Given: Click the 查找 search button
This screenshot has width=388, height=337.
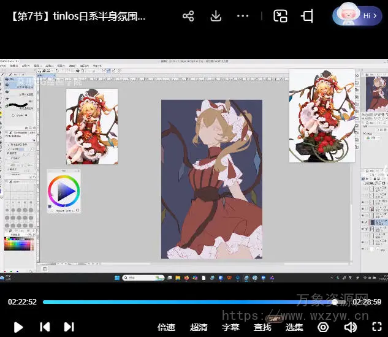Looking at the screenshot, I should pyautogui.click(x=262, y=327).
